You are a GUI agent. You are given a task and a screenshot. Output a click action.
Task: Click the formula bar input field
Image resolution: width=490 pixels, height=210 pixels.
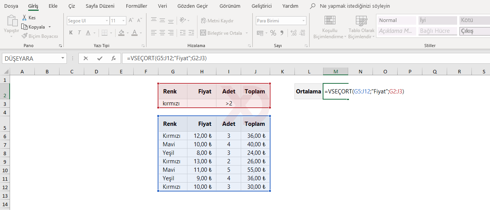(305, 58)
